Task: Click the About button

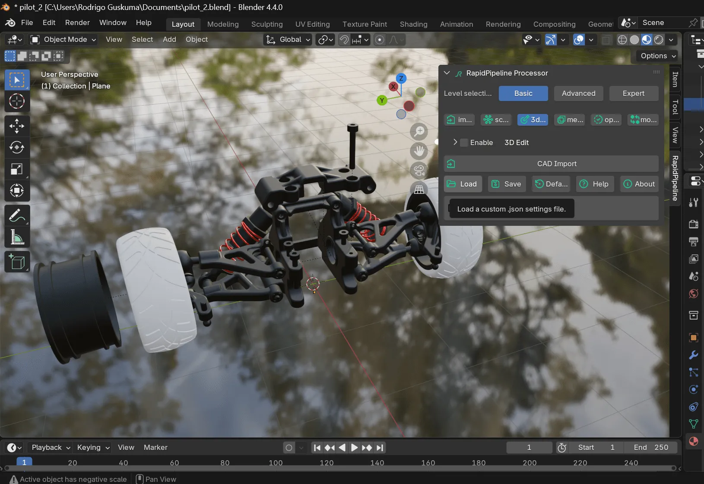Action: click(639, 184)
